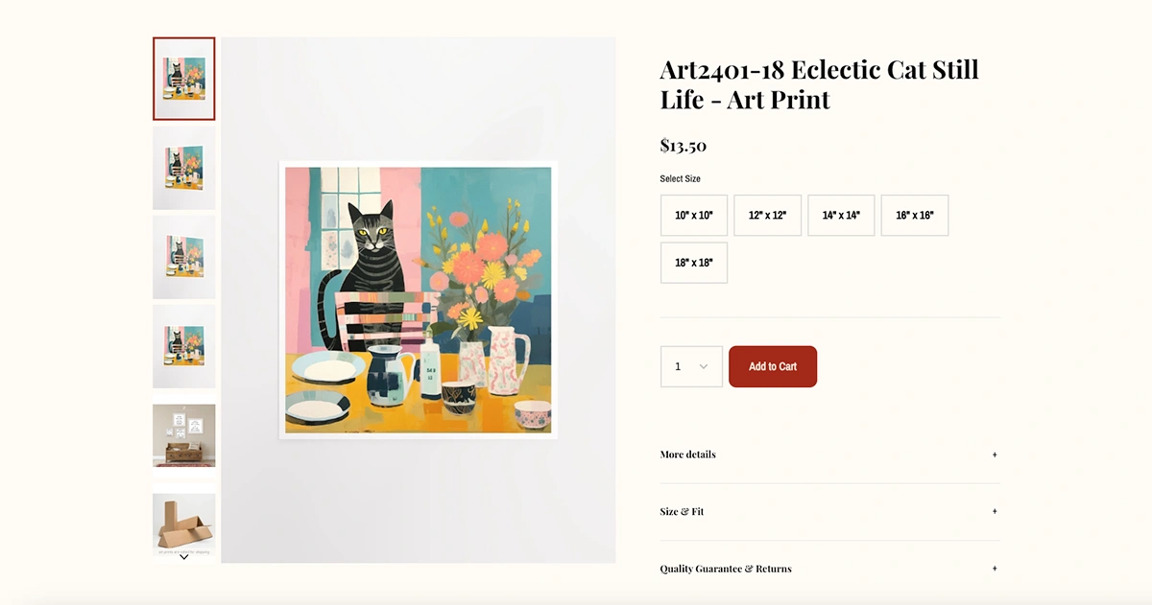This screenshot has width=1152, height=605.
Task: Open the cardboard shipping box thumbnail
Action: [x=184, y=523]
